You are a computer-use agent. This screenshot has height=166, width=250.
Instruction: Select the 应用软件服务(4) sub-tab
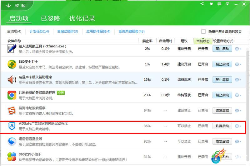point(98,31)
